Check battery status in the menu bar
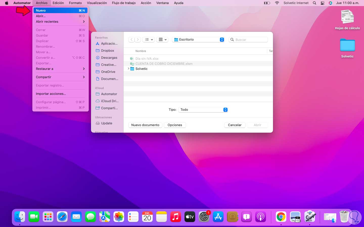364x227 pixels. tap(267, 3)
